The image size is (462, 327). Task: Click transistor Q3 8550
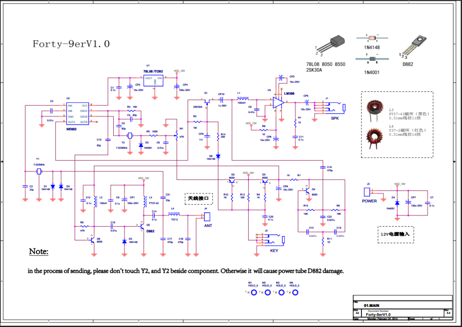(x=264, y=182)
